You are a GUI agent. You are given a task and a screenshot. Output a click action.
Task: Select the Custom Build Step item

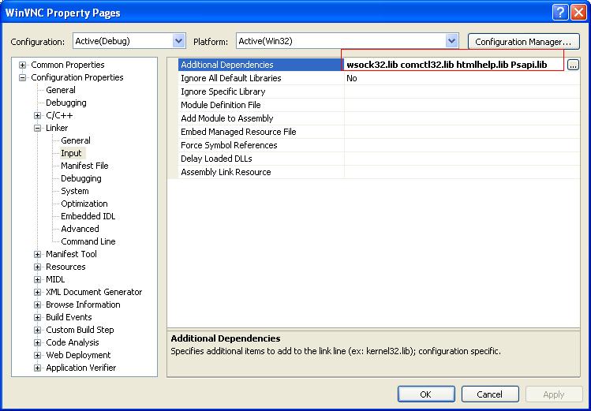click(80, 330)
